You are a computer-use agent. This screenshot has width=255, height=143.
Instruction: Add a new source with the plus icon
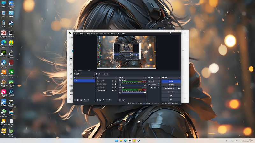pos(97,100)
